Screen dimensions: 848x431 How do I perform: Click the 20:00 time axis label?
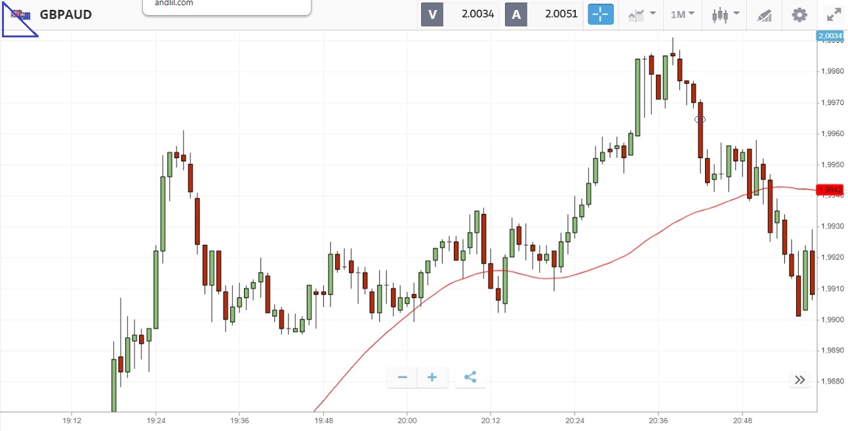tap(407, 420)
